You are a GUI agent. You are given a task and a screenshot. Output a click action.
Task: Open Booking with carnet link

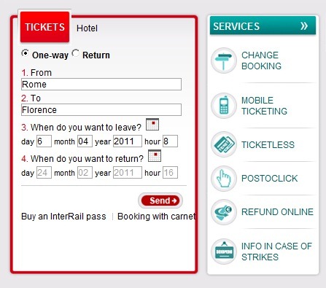157,217
